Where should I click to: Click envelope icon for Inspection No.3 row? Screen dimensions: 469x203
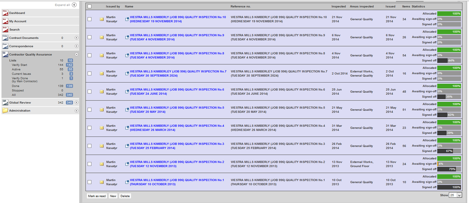[x=102, y=146]
